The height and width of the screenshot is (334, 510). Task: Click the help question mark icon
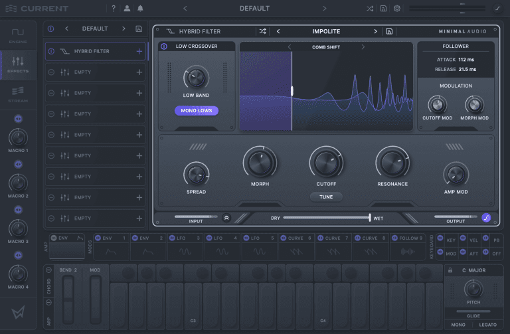point(113,9)
